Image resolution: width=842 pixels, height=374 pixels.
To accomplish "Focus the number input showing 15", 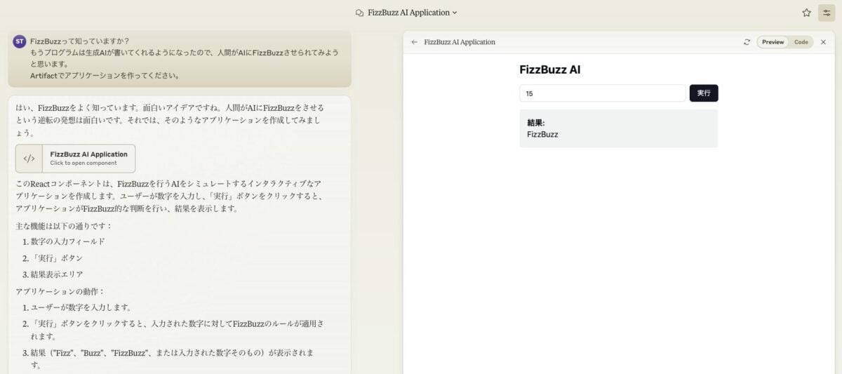I will [x=603, y=93].
